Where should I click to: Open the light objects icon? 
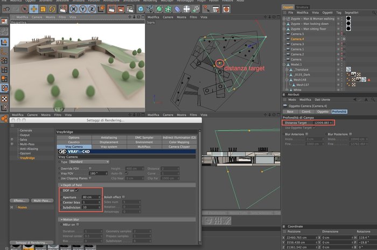pyautogui.click(x=186, y=9)
